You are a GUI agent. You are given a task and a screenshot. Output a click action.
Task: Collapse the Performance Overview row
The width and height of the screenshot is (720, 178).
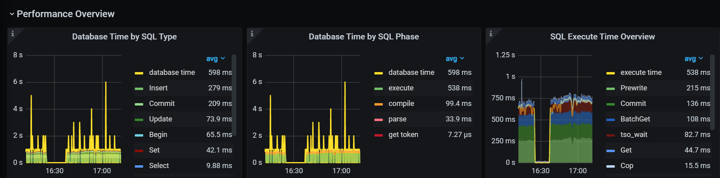[12, 14]
